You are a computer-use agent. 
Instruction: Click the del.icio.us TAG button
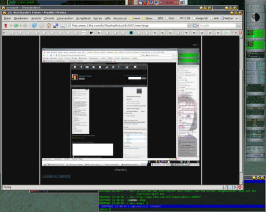[x=62, y=25]
